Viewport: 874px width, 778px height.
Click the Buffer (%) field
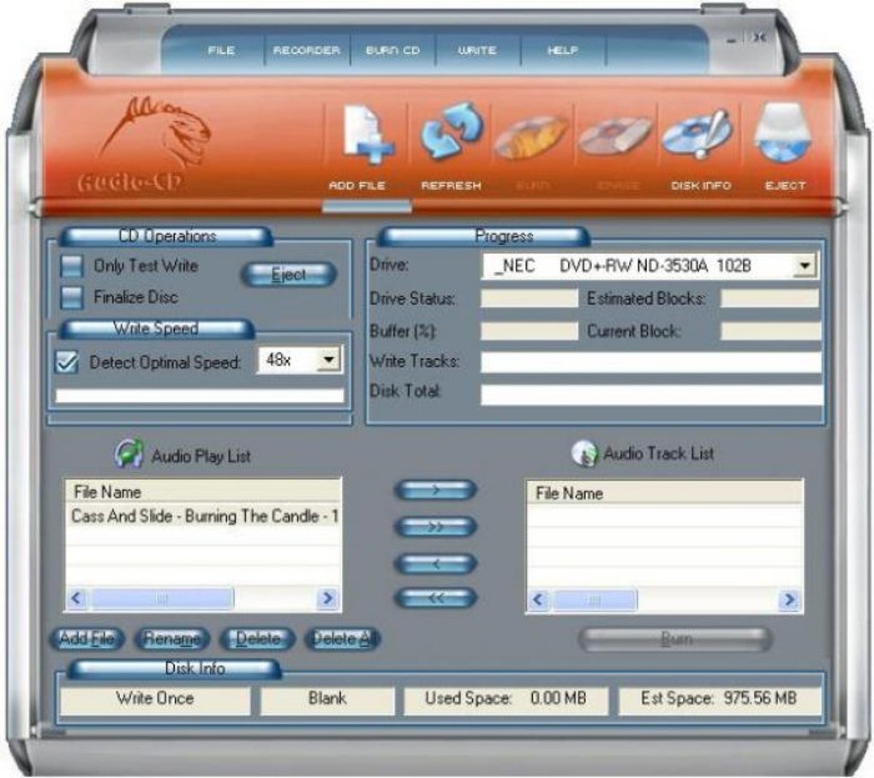click(529, 331)
